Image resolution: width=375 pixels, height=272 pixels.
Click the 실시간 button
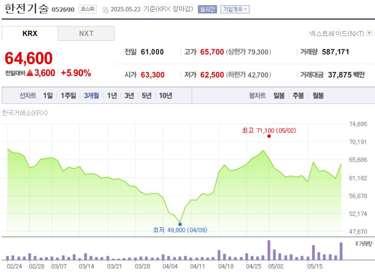click(207, 9)
